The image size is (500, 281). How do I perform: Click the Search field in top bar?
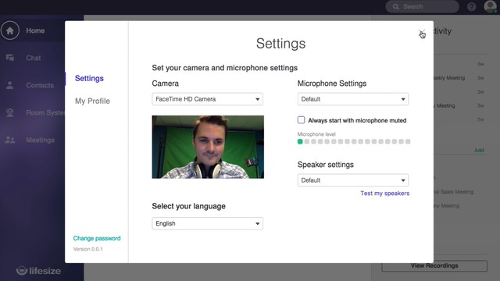pos(422,7)
